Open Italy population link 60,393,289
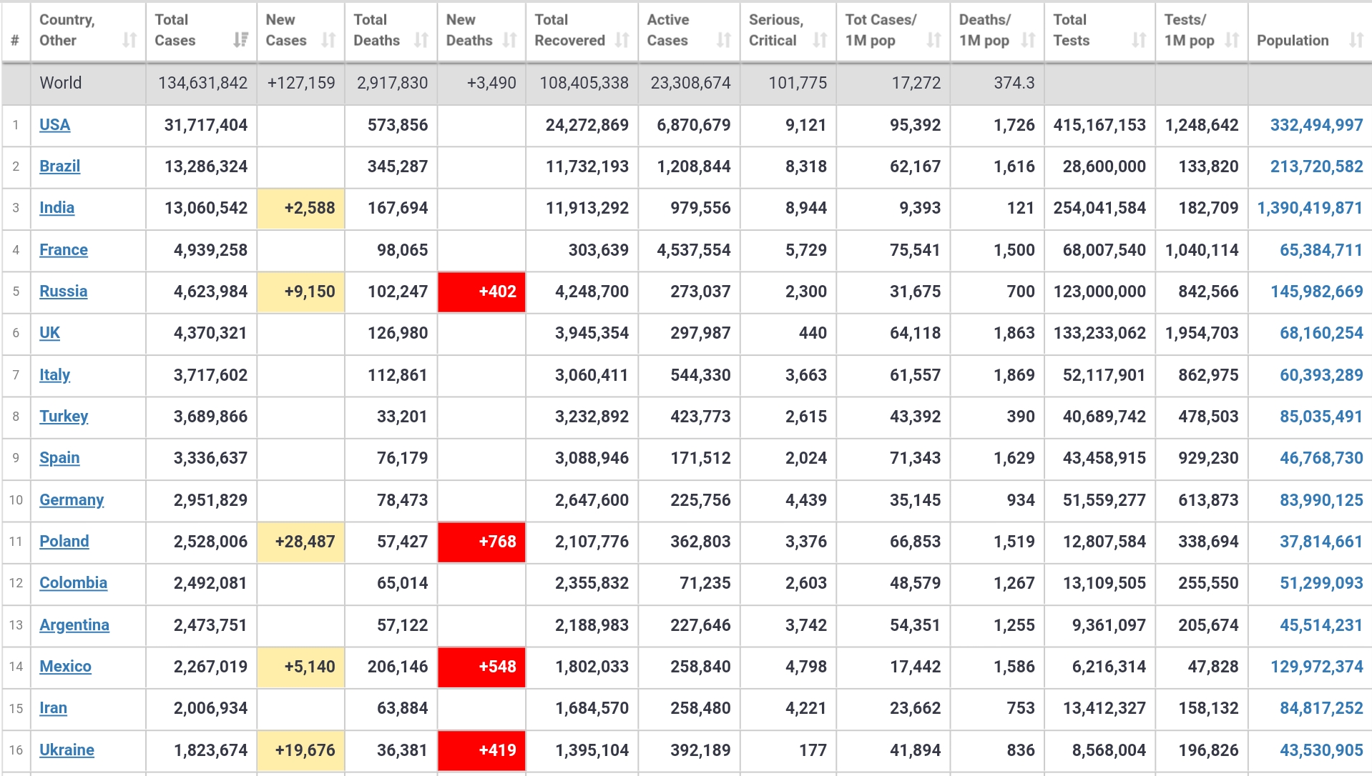The image size is (1372, 776). click(x=1321, y=375)
